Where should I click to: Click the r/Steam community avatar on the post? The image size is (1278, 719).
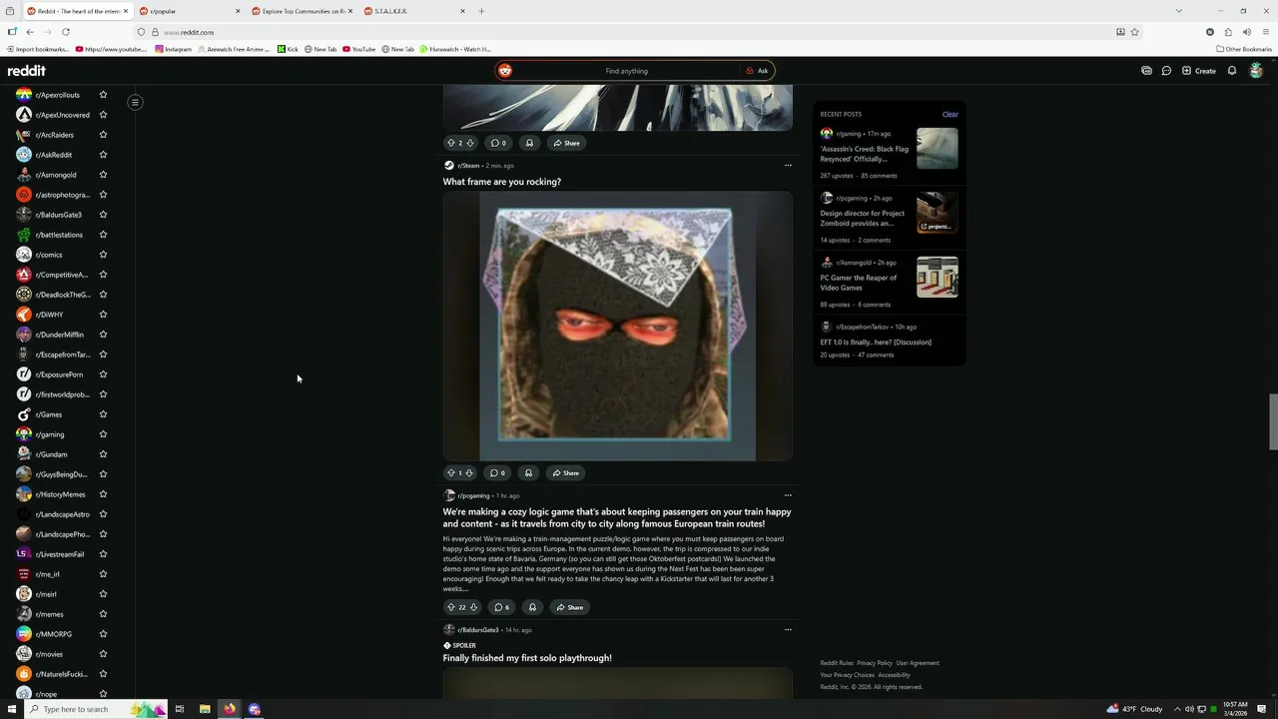tap(449, 166)
